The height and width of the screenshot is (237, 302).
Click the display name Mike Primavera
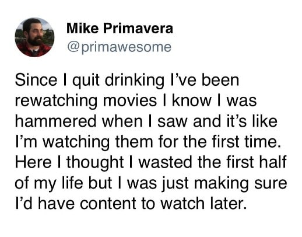tap(120, 29)
